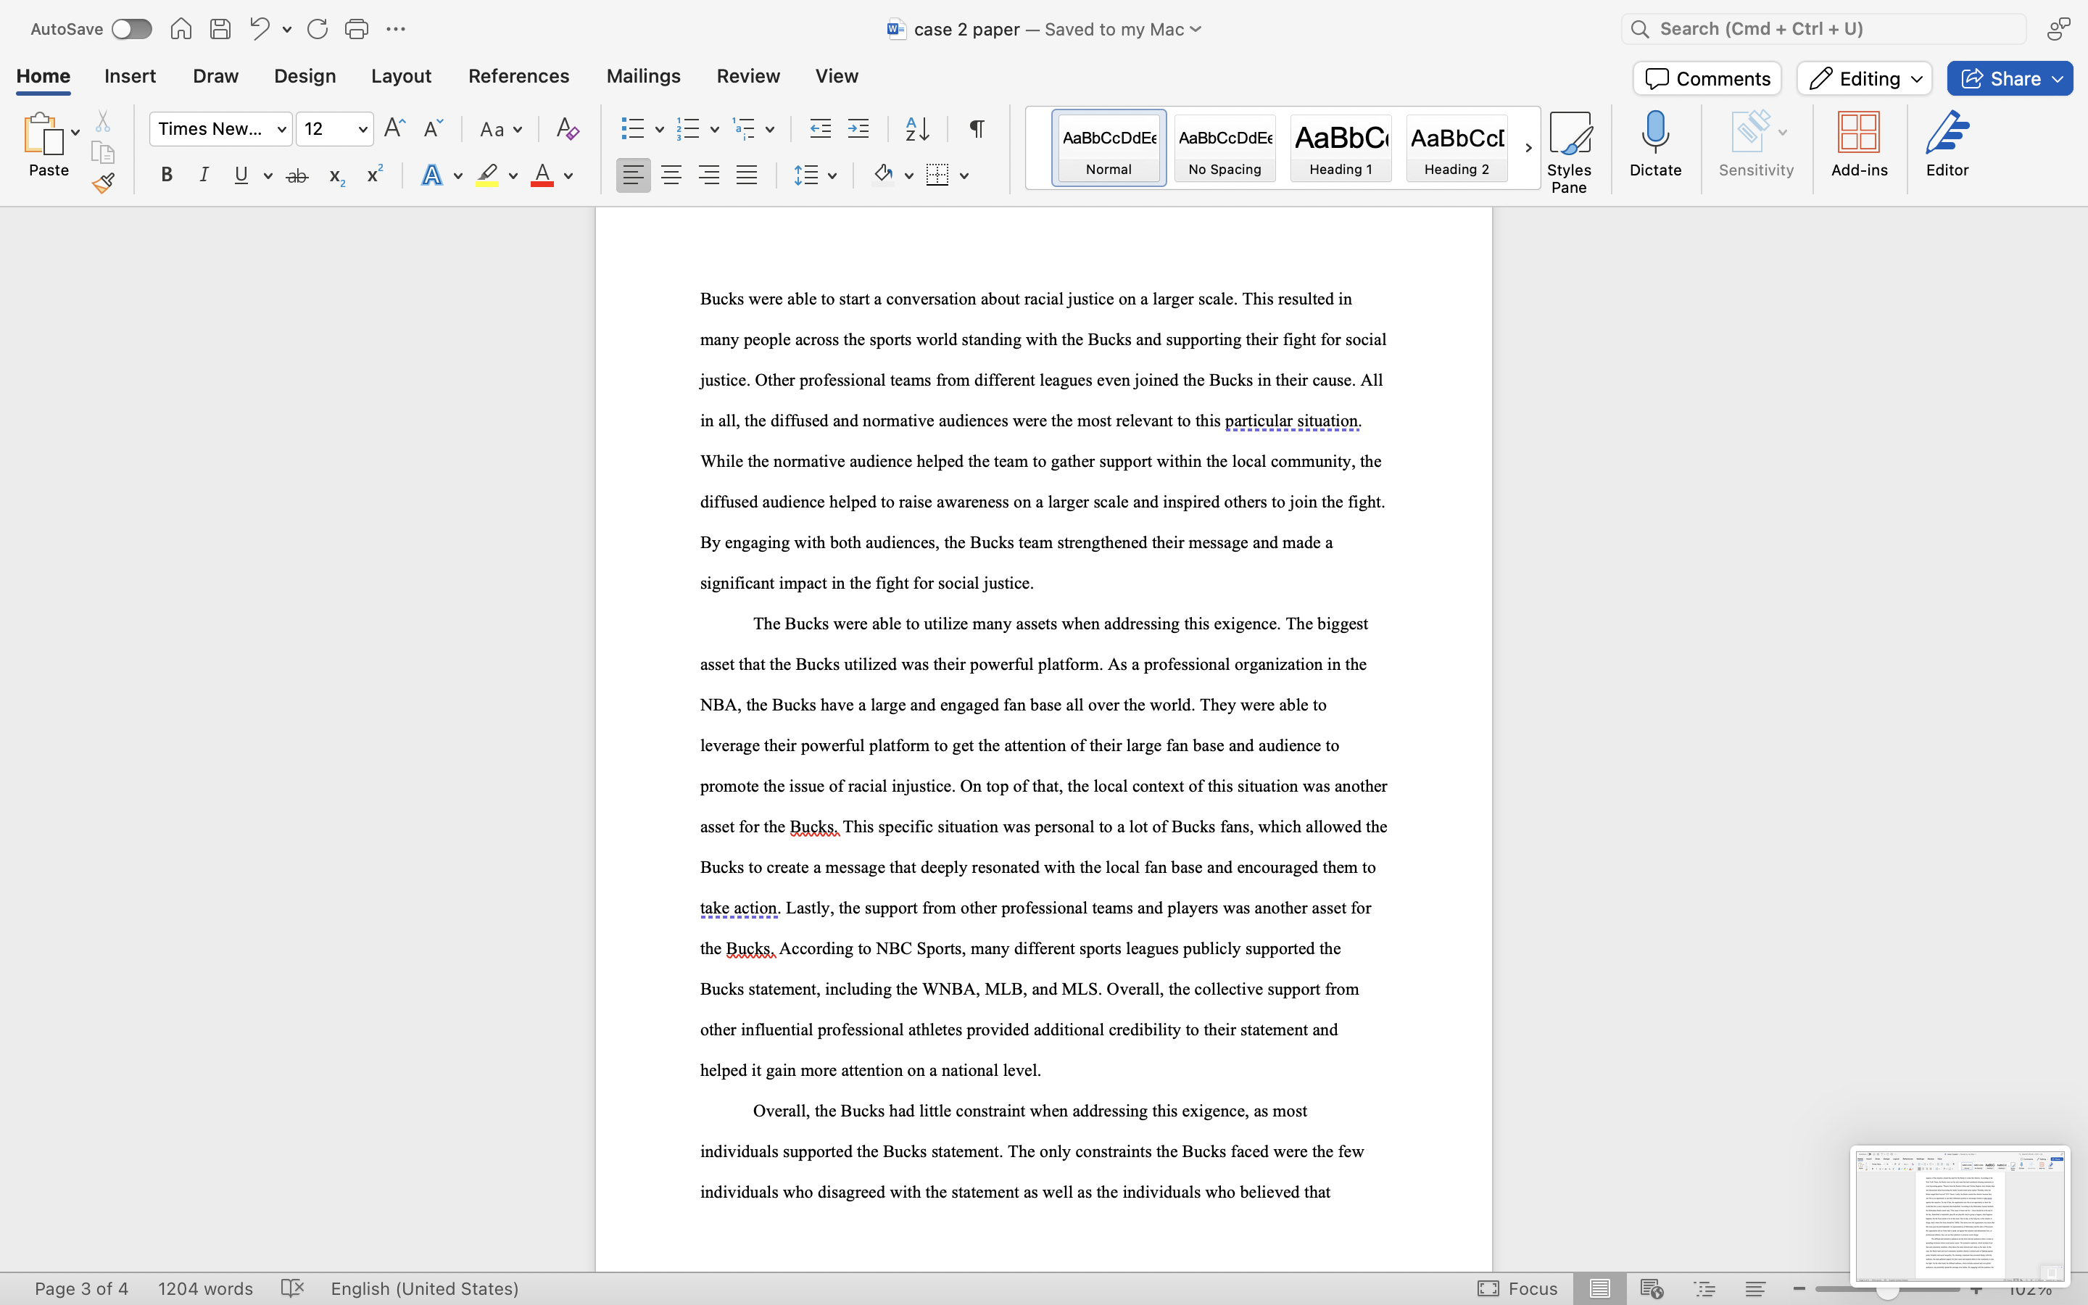This screenshot has width=2088, height=1305.
Task: Toggle strikethrough formatting
Action: [297, 174]
